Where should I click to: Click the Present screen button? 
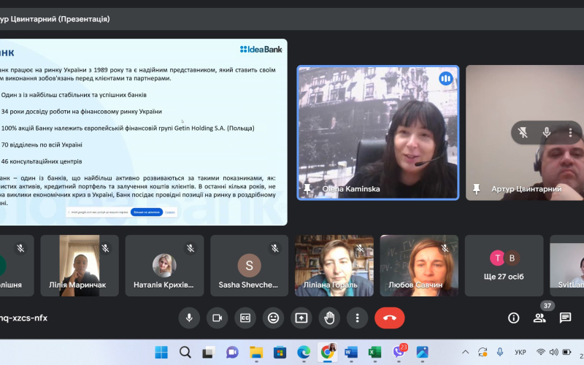301,318
